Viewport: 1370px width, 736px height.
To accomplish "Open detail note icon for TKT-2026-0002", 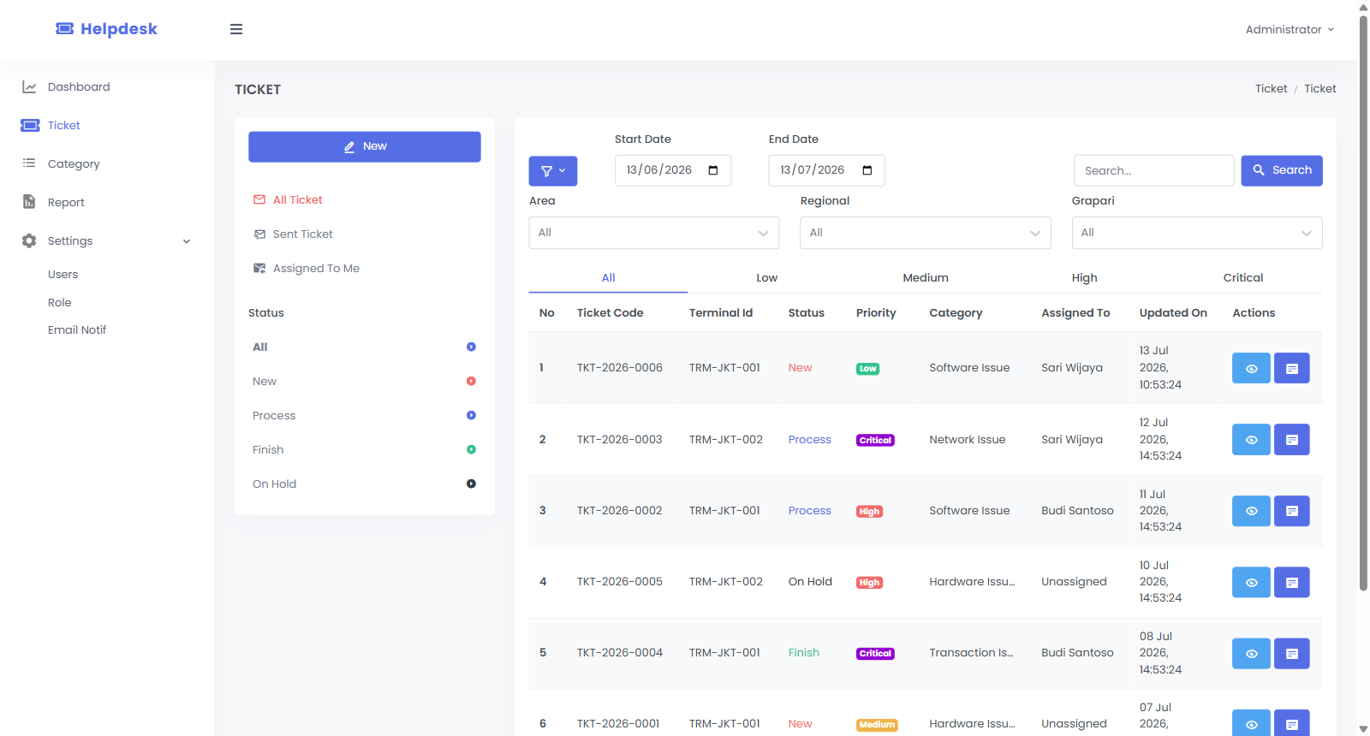I will coord(1292,511).
